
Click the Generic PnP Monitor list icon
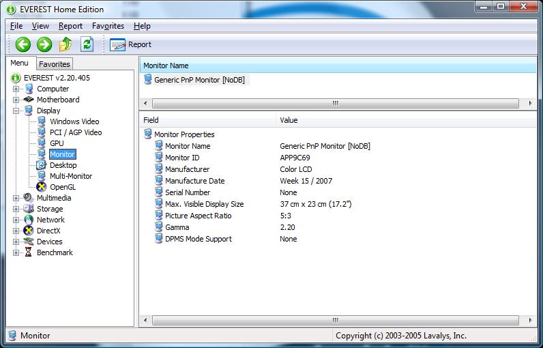(148, 79)
